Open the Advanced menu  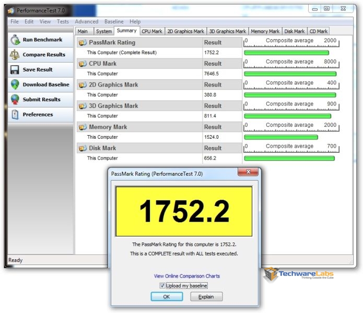coord(87,21)
